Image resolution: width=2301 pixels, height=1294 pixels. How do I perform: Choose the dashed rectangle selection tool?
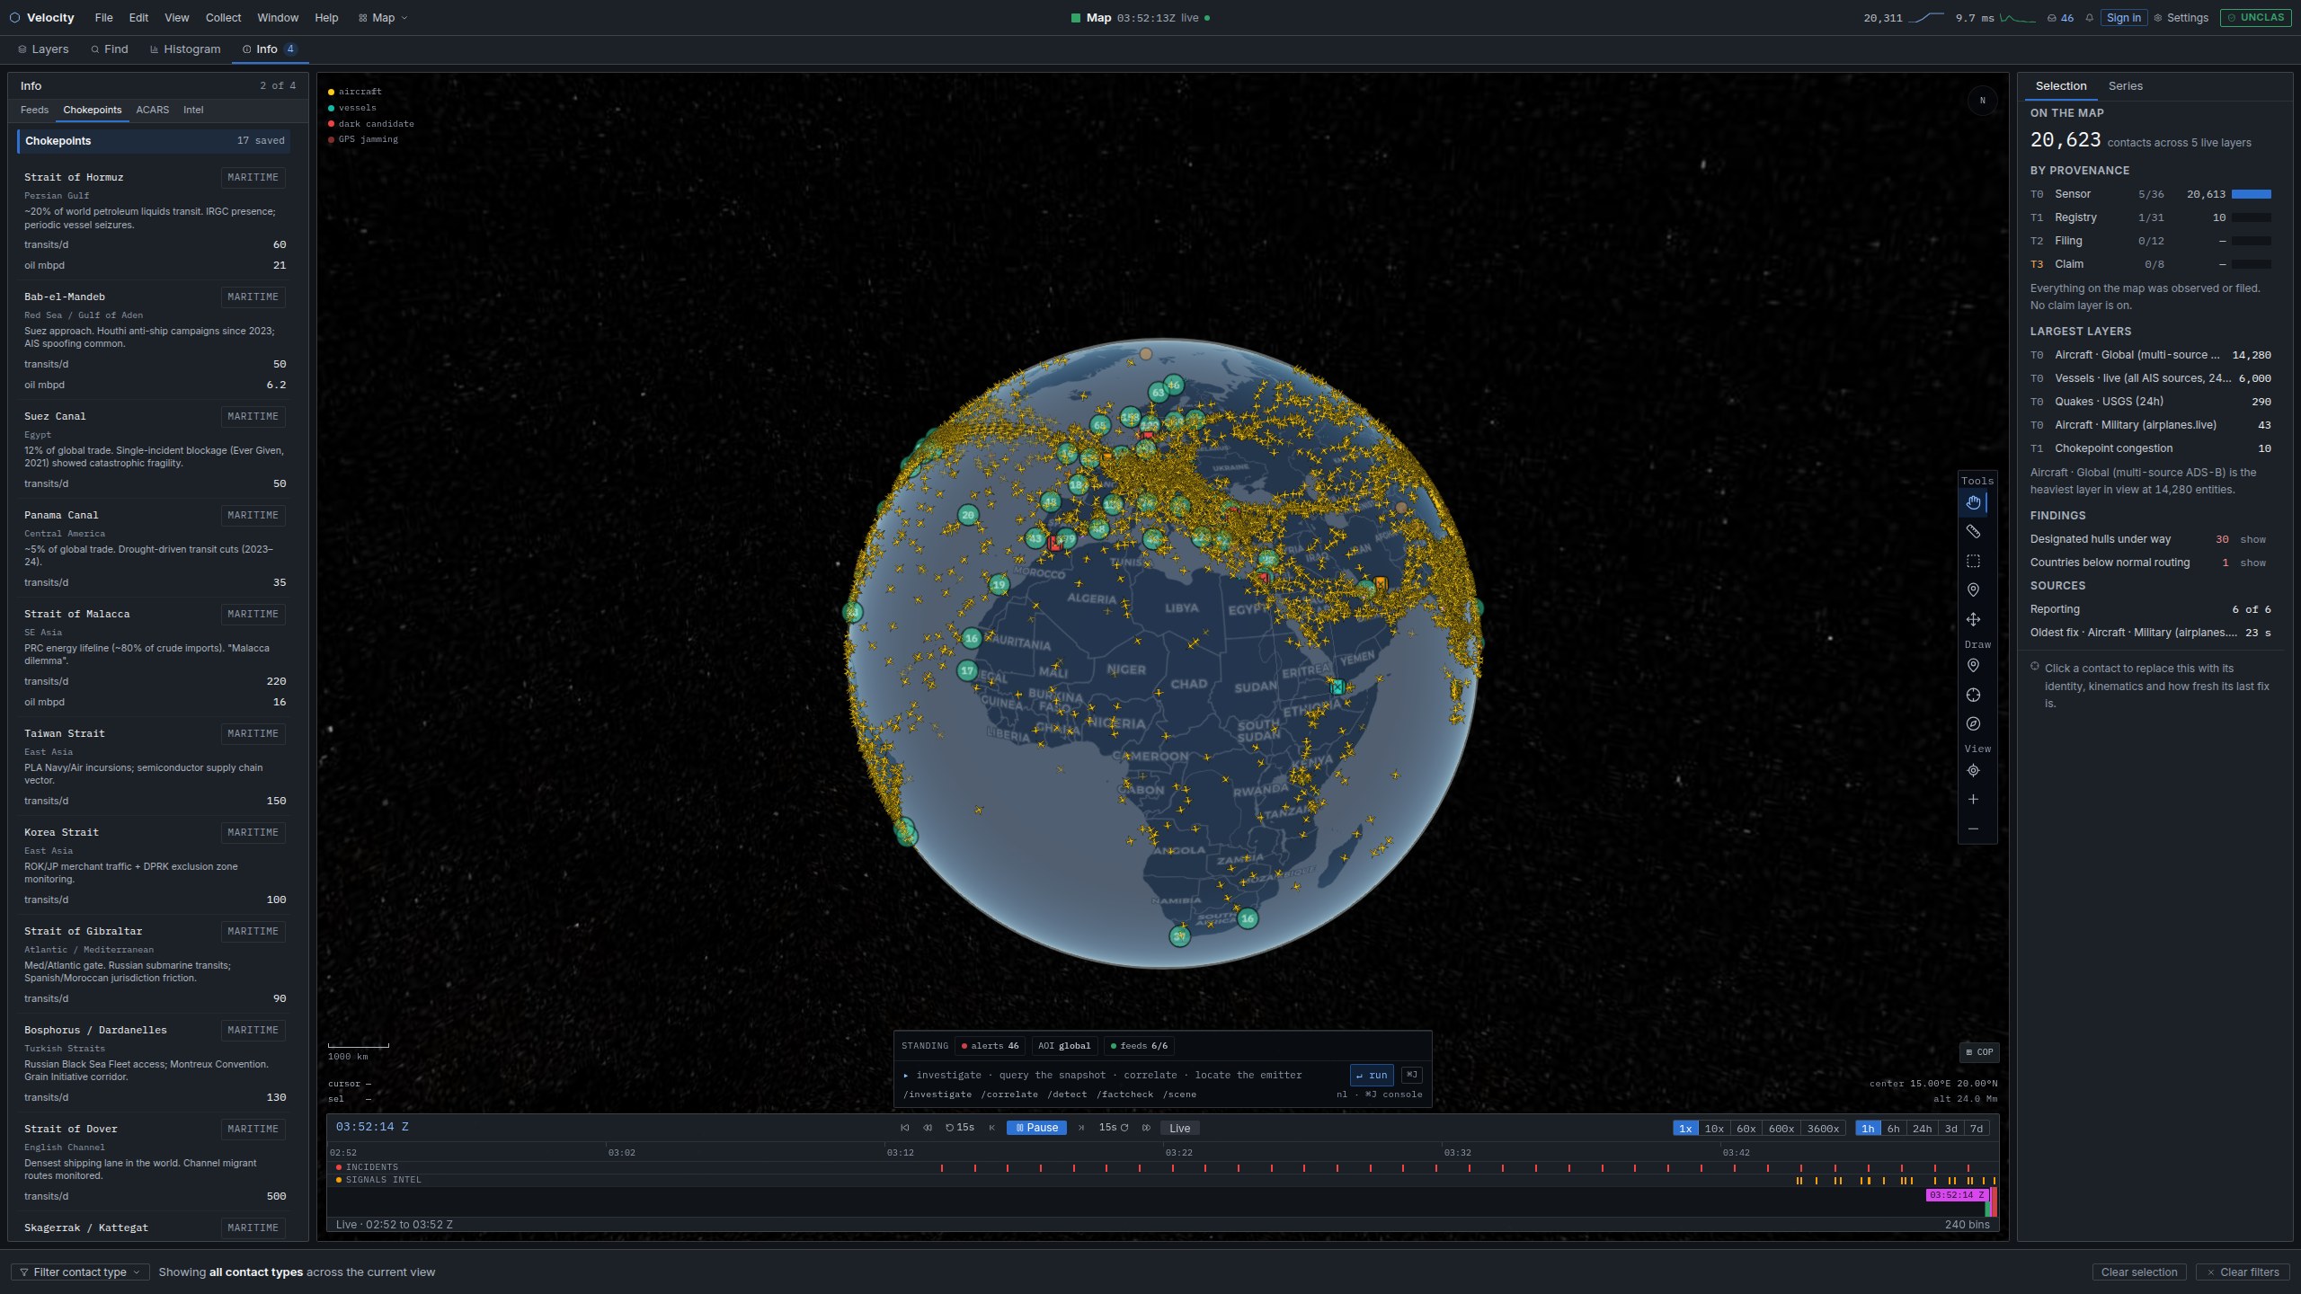click(1973, 561)
